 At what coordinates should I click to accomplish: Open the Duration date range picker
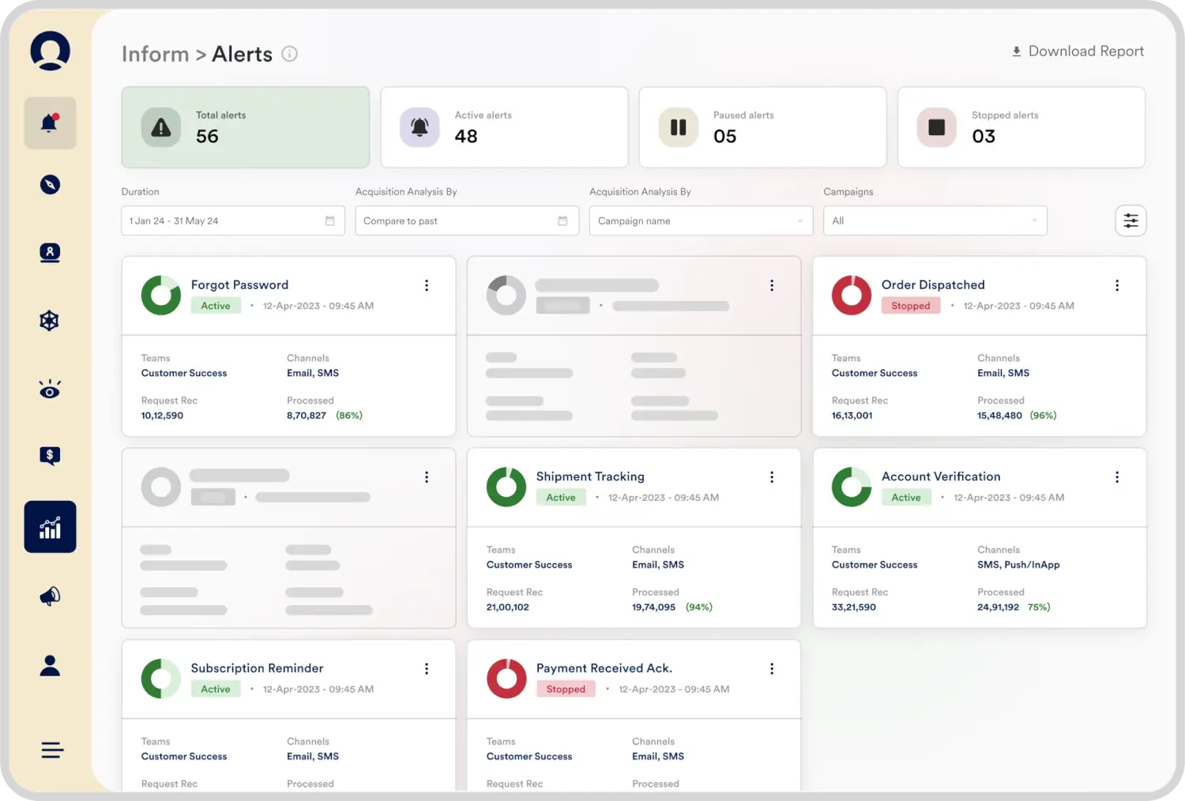[x=232, y=221]
